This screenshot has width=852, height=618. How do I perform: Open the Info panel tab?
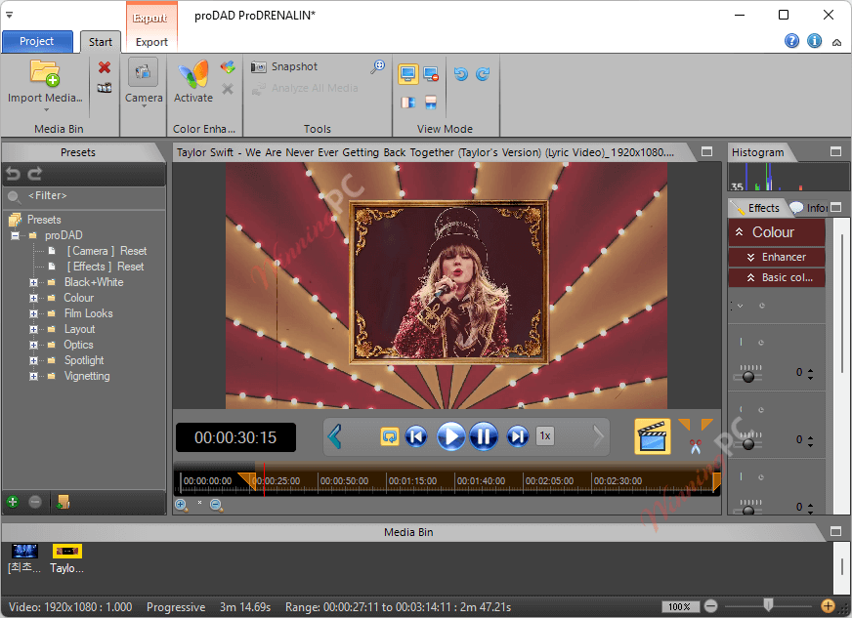pyautogui.click(x=809, y=208)
